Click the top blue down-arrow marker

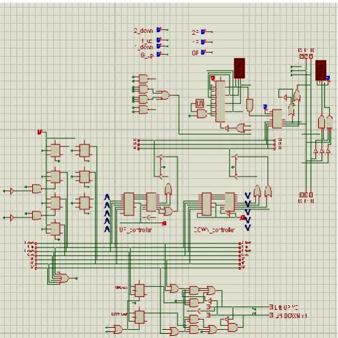coord(248,195)
